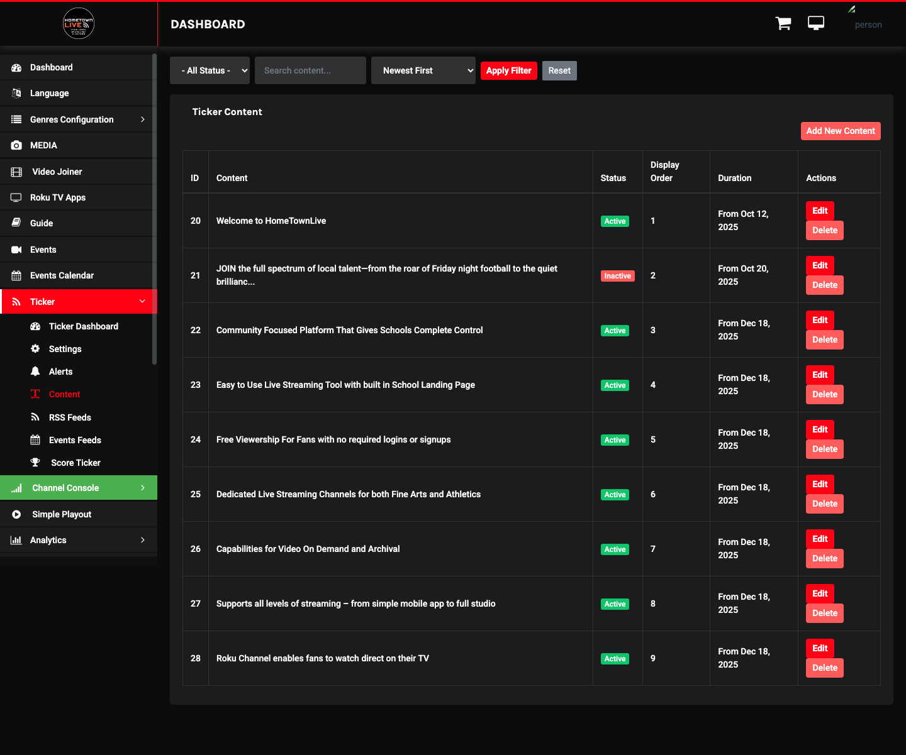Click the sidebar vertical scrollbar
This screenshot has height=755, width=906.
click(x=154, y=209)
